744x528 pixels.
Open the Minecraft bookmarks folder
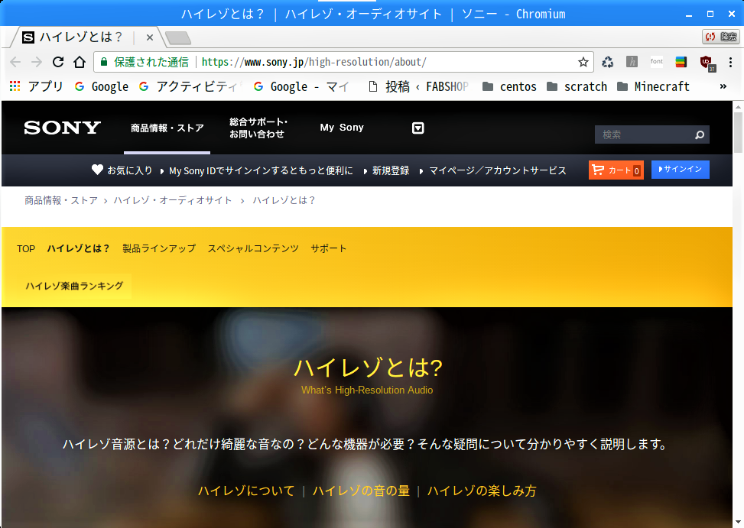coord(653,86)
